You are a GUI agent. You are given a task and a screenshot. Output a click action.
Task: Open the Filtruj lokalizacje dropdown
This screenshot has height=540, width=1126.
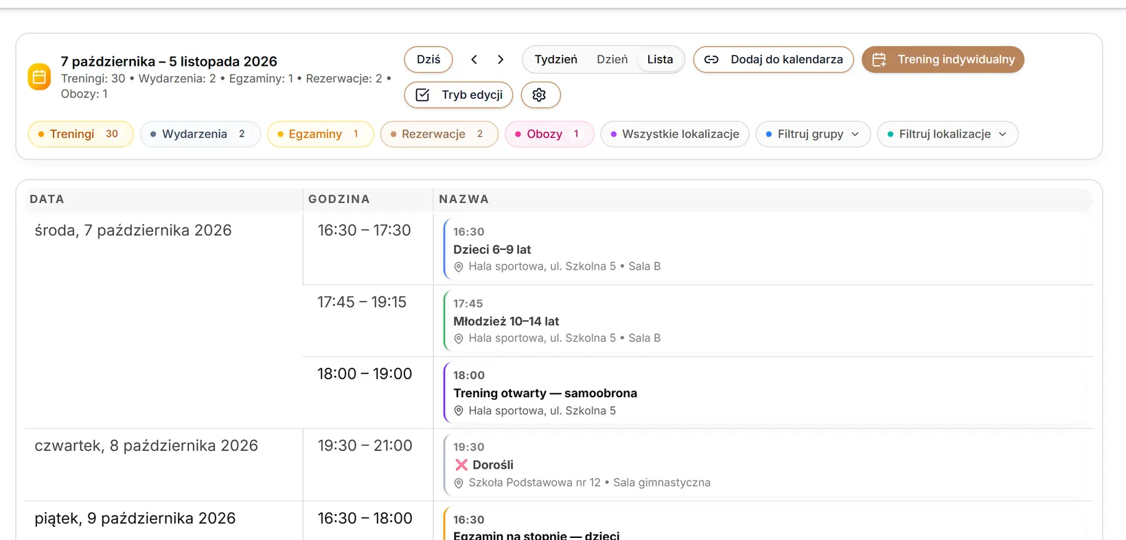coord(947,134)
